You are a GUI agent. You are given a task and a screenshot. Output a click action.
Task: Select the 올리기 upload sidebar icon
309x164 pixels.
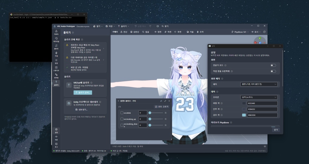[x=56, y=83]
